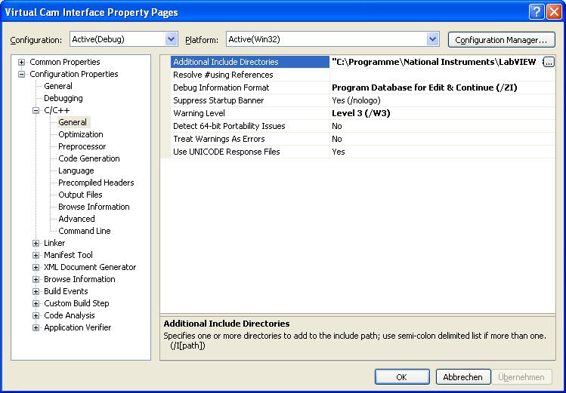The image size is (566, 393).
Task: Select the Precompiled Headers page
Action: [x=96, y=183]
